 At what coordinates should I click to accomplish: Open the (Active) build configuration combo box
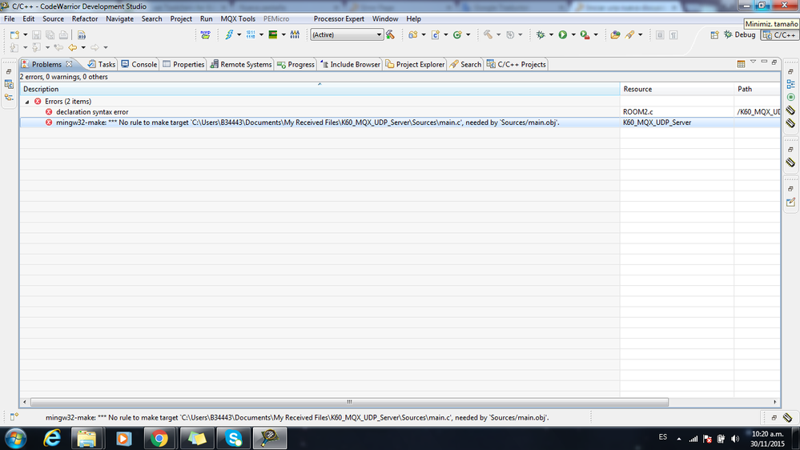point(347,34)
